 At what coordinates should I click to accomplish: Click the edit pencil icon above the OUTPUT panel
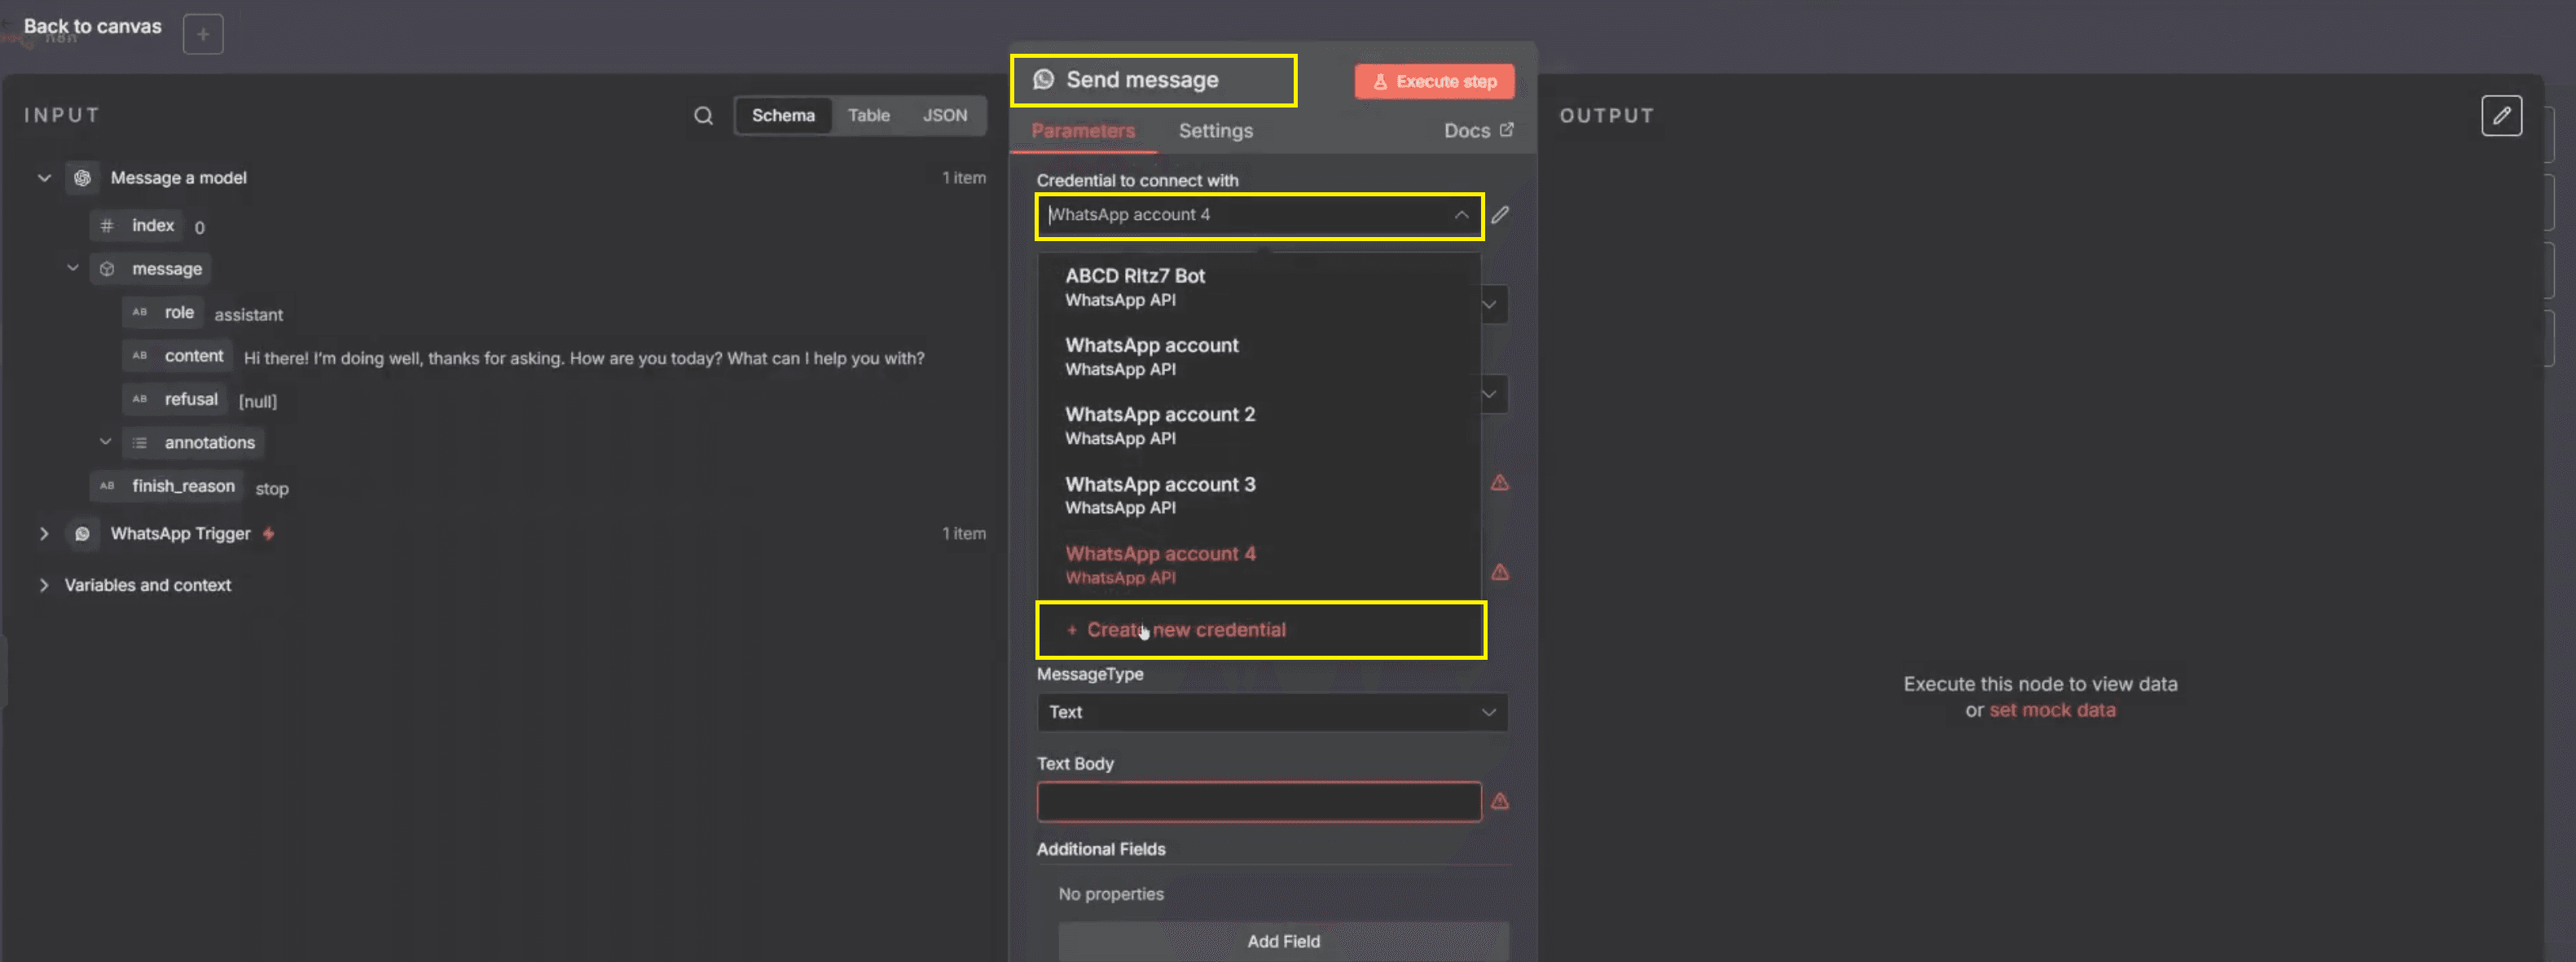click(x=2502, y=116)
